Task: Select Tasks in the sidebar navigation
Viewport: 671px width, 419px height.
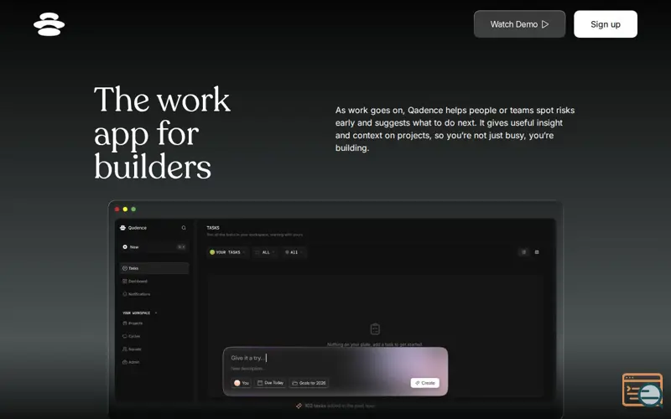Action: (154, 268)
